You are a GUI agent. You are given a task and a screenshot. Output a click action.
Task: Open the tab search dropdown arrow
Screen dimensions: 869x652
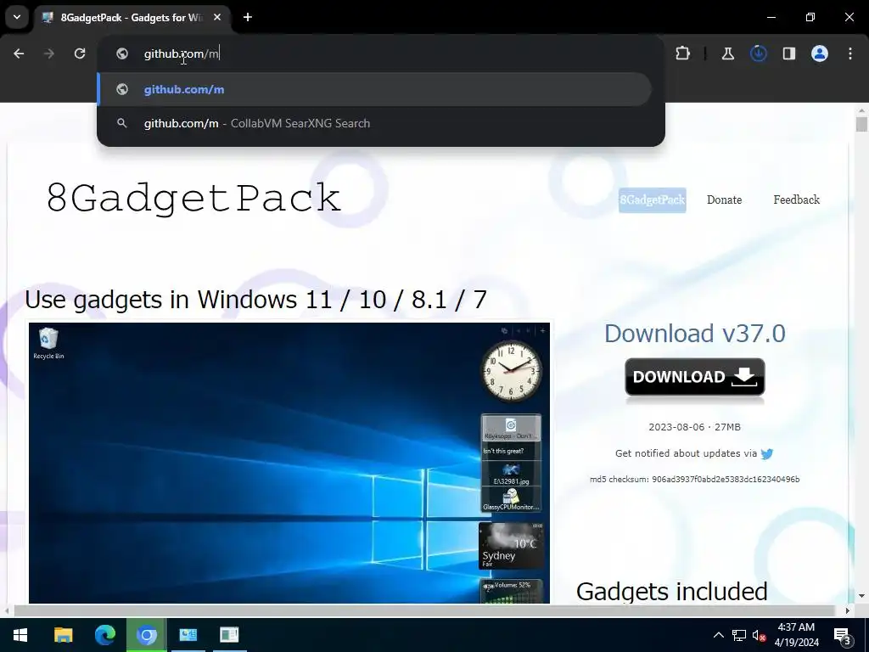pyautogui.click(x=17, y=17)
